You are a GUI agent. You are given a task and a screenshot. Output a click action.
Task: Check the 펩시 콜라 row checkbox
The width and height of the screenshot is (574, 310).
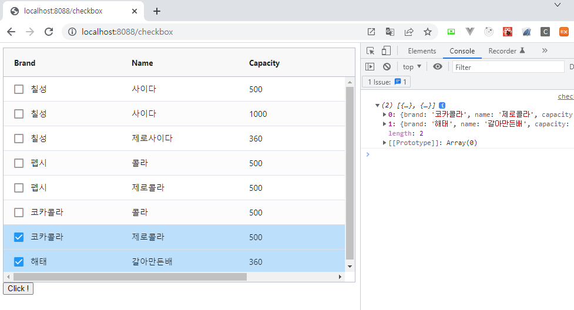[19, 163]
